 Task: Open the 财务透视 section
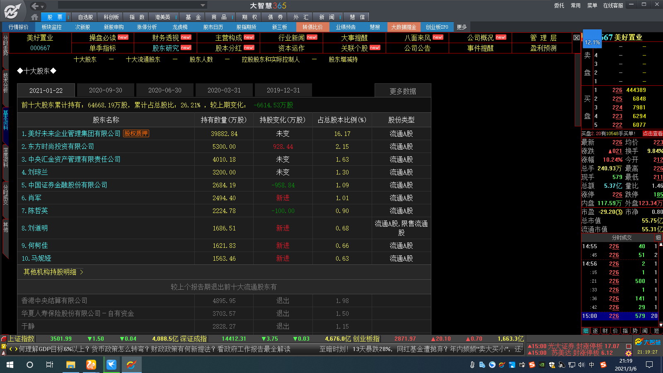point(166,38)
